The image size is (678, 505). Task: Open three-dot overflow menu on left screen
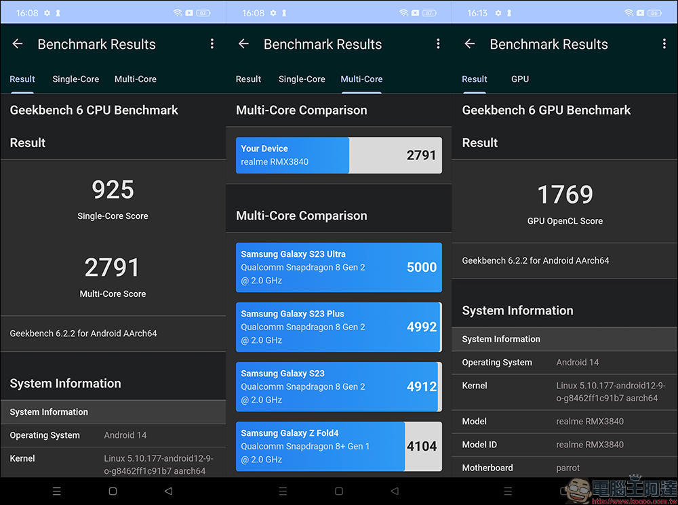(212, 43)
